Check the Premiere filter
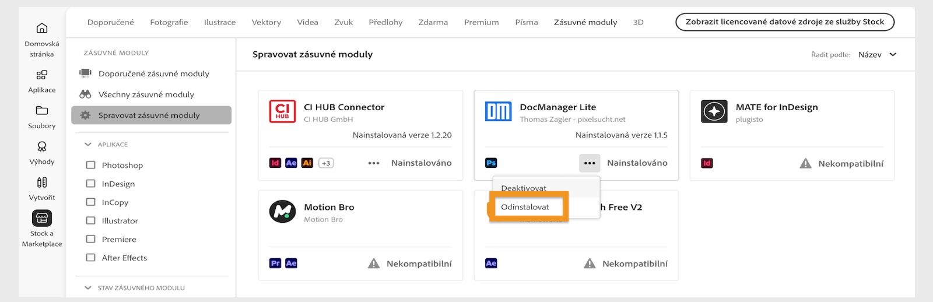Screen dimensions: 933x302 coord(90,239)
